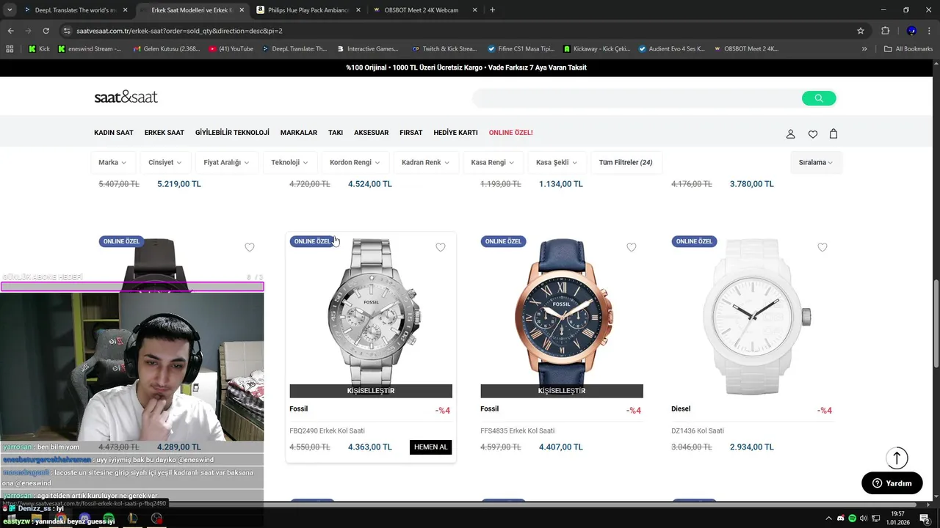Image resolution: width=940 pixels, height=528 pixels.
Task: Open the Yardım help chat button
Action: click(892, 483)
